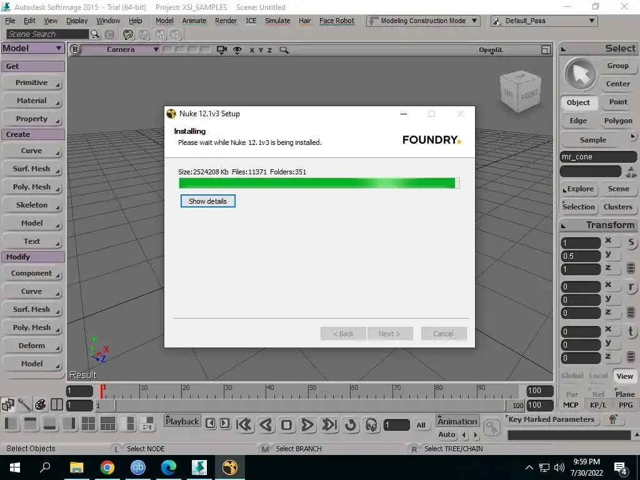
Task: Click the set keyframe key icon
Action: 492,427
